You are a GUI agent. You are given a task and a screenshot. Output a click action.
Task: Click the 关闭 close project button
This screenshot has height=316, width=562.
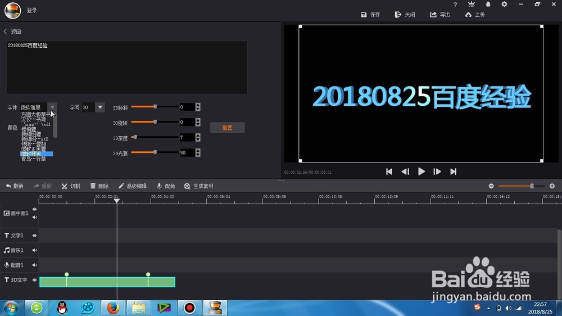pyautogui.click(x=405, y=15)
